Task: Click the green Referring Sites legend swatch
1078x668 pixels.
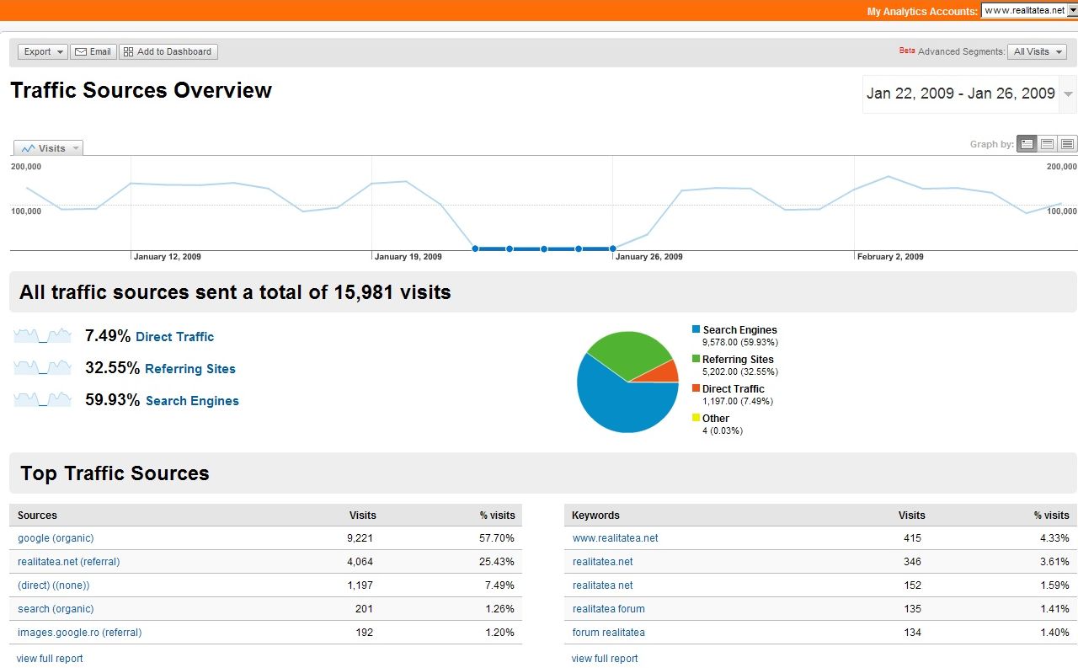Action: (696, 359)
